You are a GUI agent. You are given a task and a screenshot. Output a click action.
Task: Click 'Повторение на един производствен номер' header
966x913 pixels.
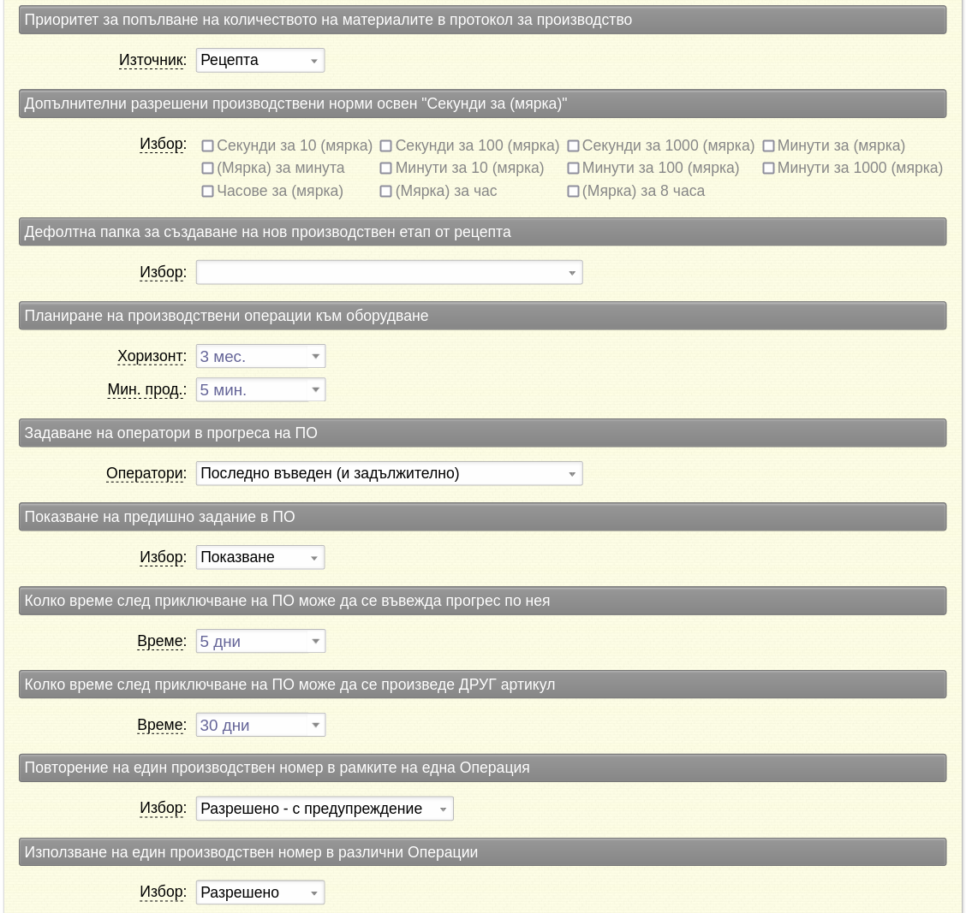[482, 768]
